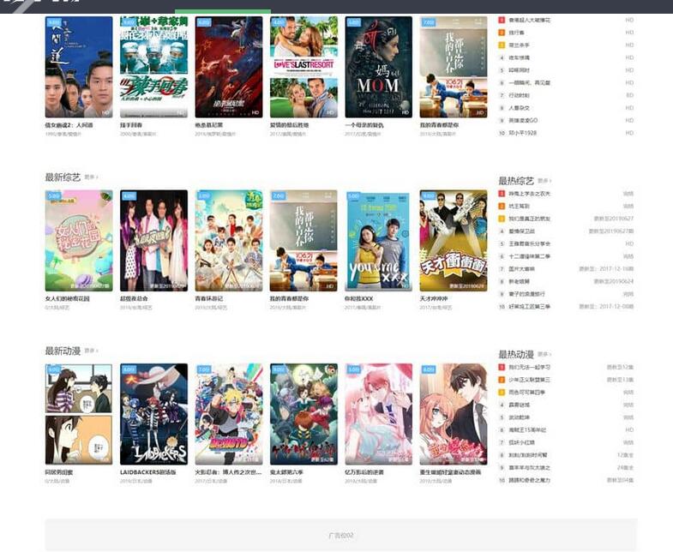This screenshot has width=673, height=552.
Task: Click the 最热动漫 section heading
Action: (x=516, y=354)
